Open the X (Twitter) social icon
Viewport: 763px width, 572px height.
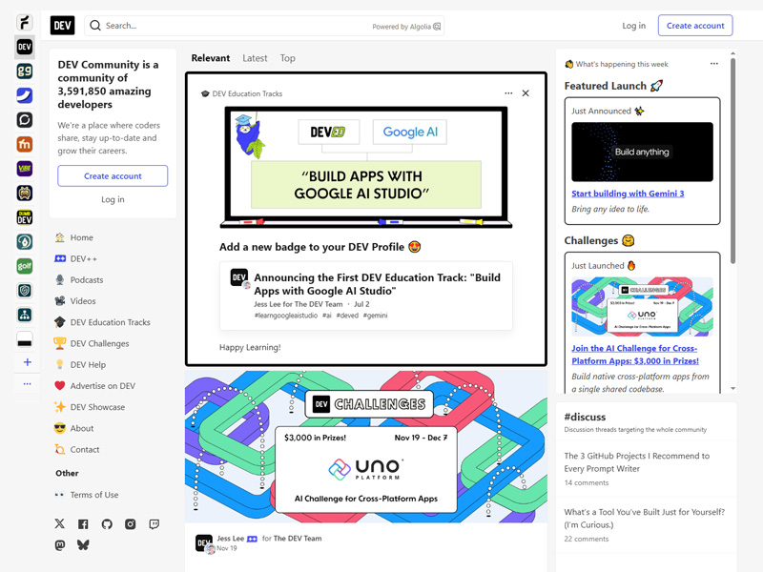point(60,524)
